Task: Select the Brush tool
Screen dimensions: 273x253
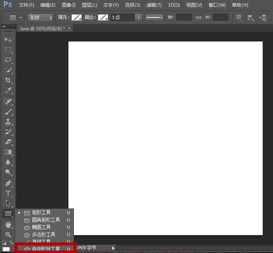Action: 8,112
